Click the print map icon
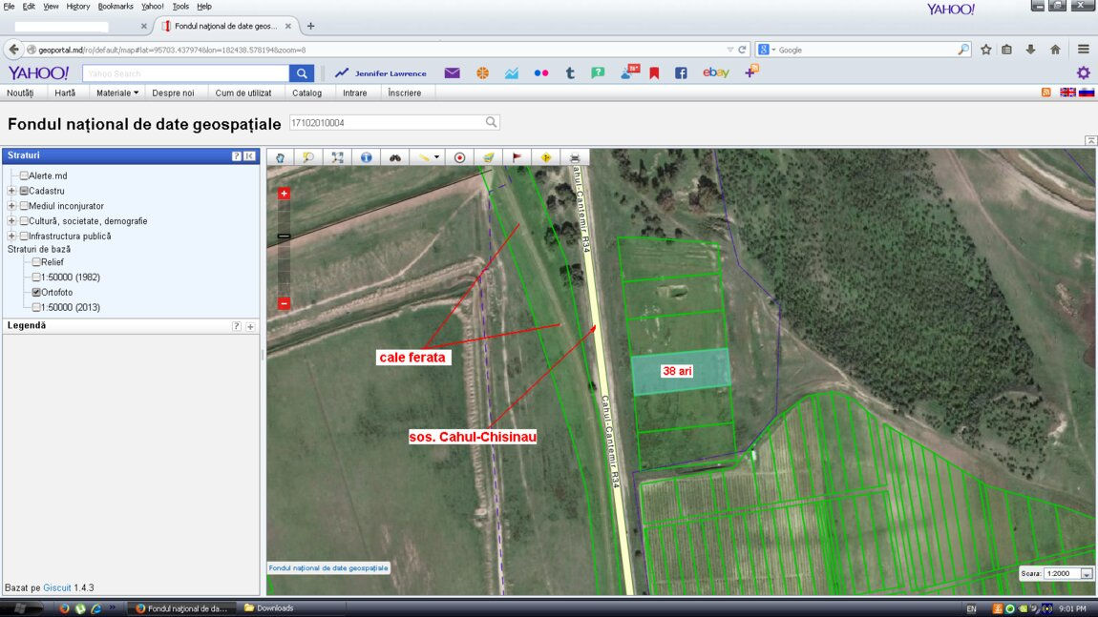Viewport: 1098px width, 617px height. tap(574, 157)
